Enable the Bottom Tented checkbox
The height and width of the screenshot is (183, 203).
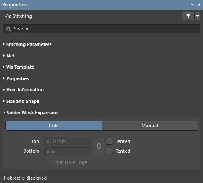(x=109, y=151)
